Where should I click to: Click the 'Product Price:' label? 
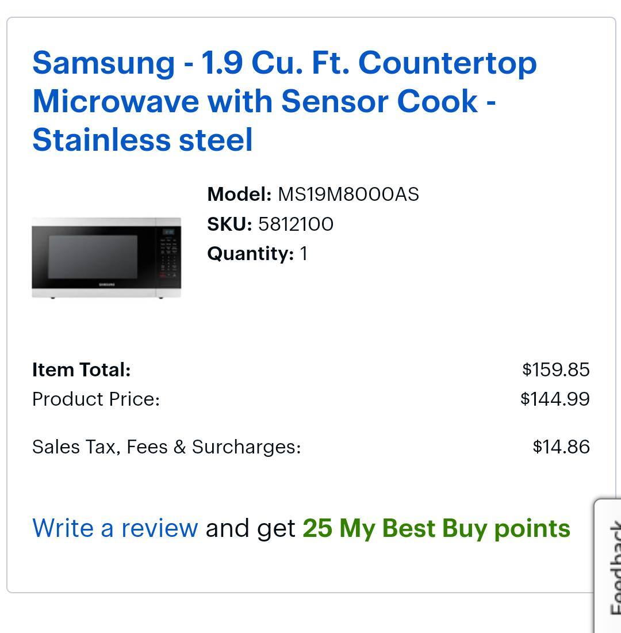pos(96,399)
